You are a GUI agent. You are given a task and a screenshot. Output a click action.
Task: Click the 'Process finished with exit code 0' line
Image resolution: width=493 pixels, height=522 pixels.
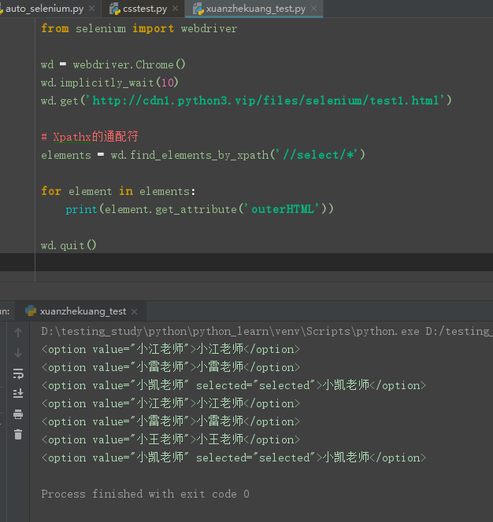click(x=146, y=494)
